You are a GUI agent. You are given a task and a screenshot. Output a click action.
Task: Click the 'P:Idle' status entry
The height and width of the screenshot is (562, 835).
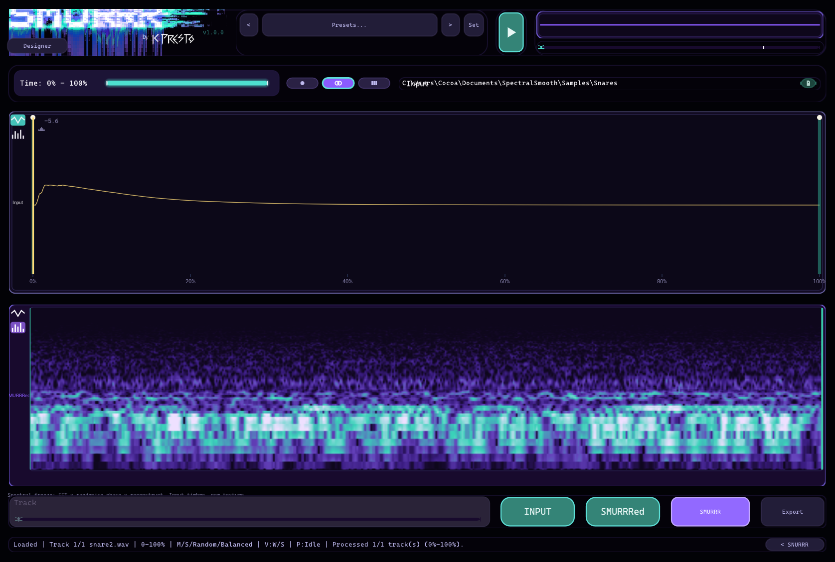(x=309, y=545)
